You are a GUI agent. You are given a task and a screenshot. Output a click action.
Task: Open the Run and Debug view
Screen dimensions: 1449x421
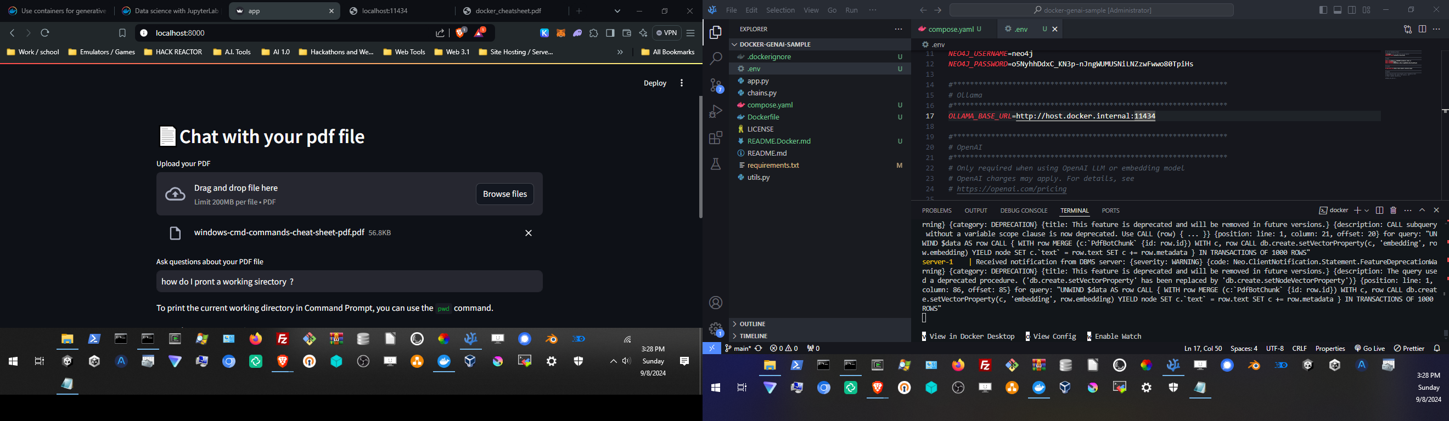pyautogui.click(x=716, y=111)
